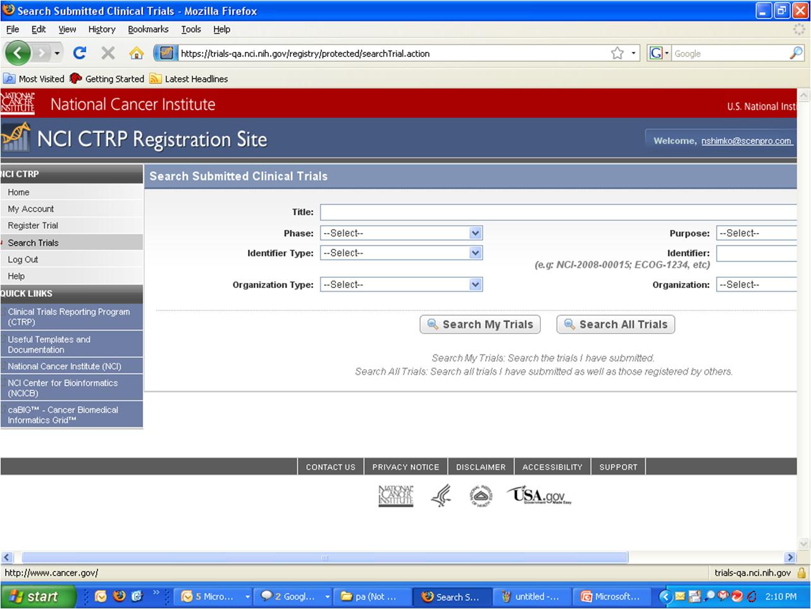Click the Windows Start button

[38, 596]
